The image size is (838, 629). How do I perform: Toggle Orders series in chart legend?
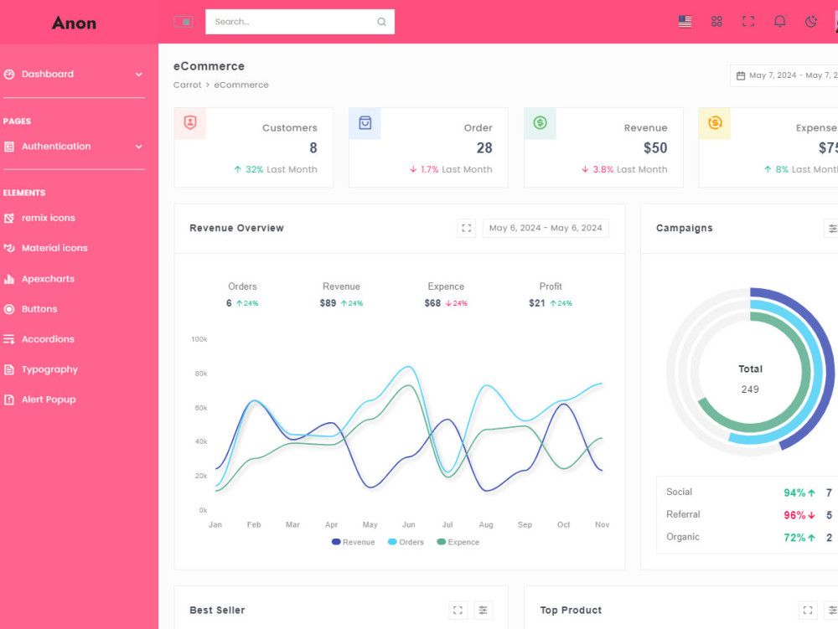[x=406, y=542]
